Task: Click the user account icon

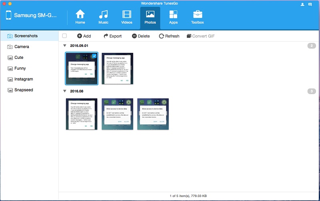Action: click(303, 4)
